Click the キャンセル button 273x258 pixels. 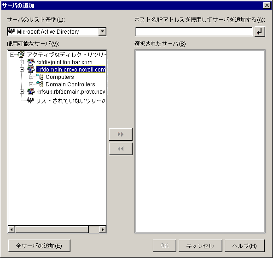pyautogui.click(x=200, y=246)
